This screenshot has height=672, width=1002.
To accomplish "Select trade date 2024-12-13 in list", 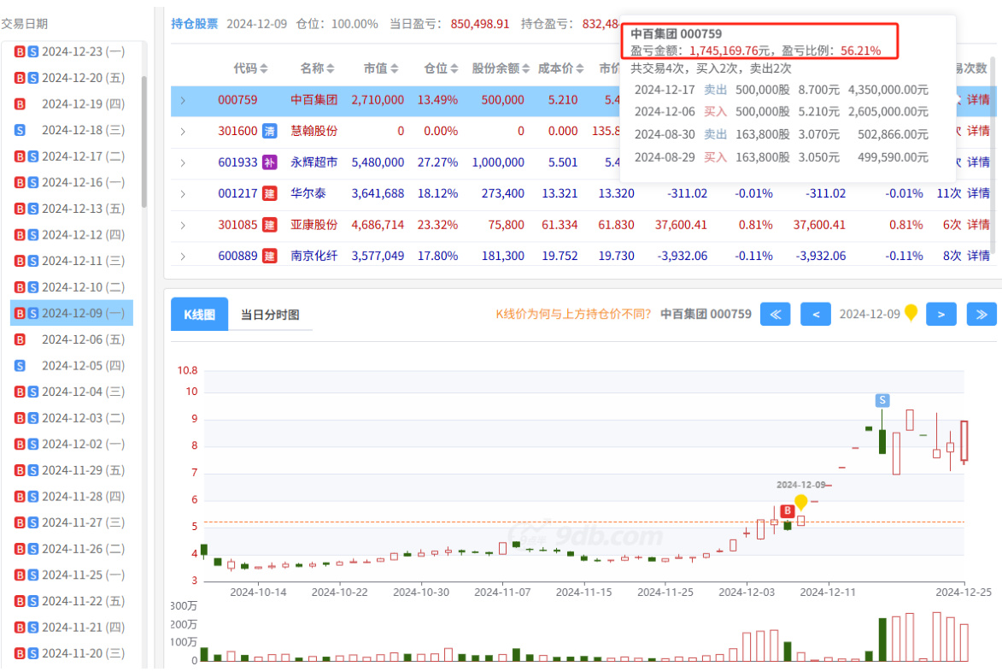I will (72, 209).
